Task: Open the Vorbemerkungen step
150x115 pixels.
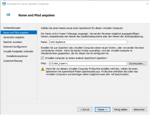Action: pyautogui.click(x=12, y=28)
